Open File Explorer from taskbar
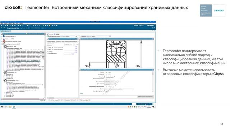 pyautogui.click(x=10, y=107)
